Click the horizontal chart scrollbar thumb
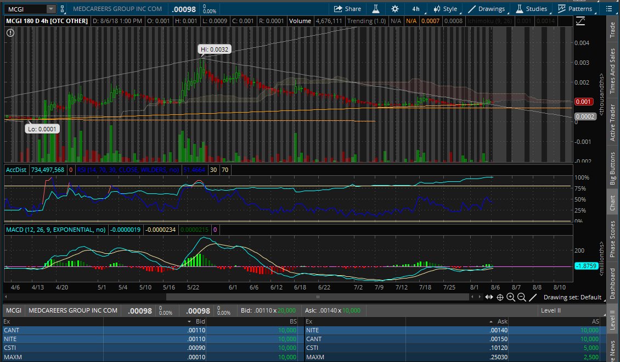620x362 pixels. tap(318, 297)
